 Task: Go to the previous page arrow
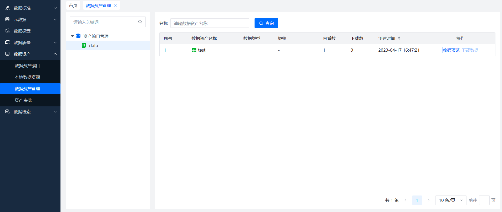coord(405,200)
